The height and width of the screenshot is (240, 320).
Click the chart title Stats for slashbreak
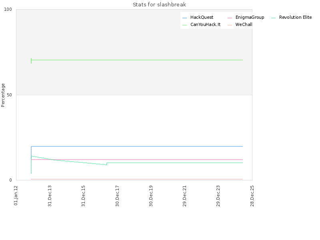pos(159,4)
